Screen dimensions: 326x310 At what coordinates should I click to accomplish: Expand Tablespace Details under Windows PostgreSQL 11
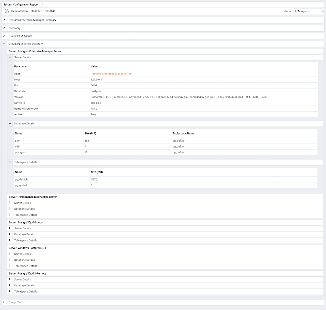pyautogui.click(x=9, y=266)
